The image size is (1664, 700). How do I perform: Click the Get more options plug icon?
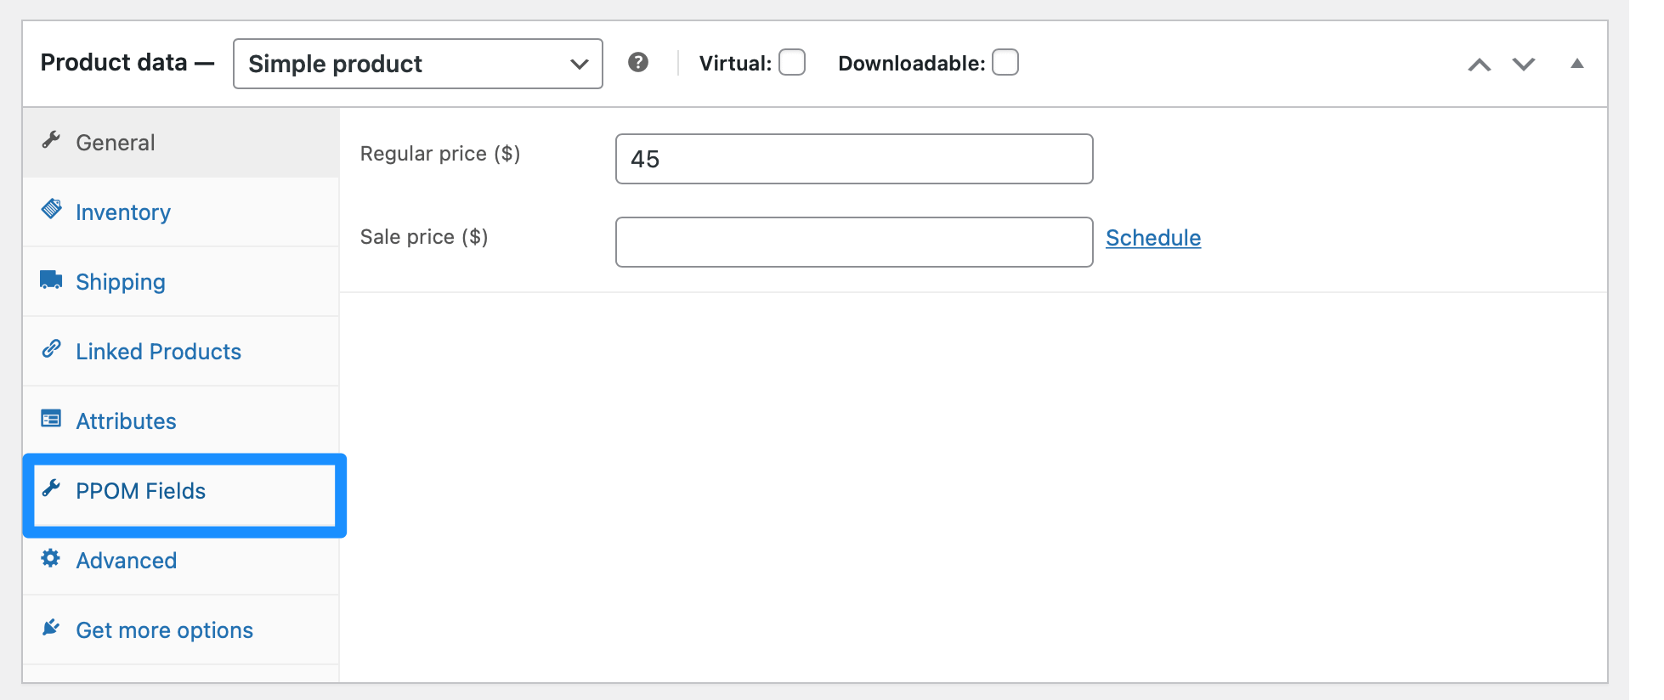pyautogui.click(x=51, y=628)
